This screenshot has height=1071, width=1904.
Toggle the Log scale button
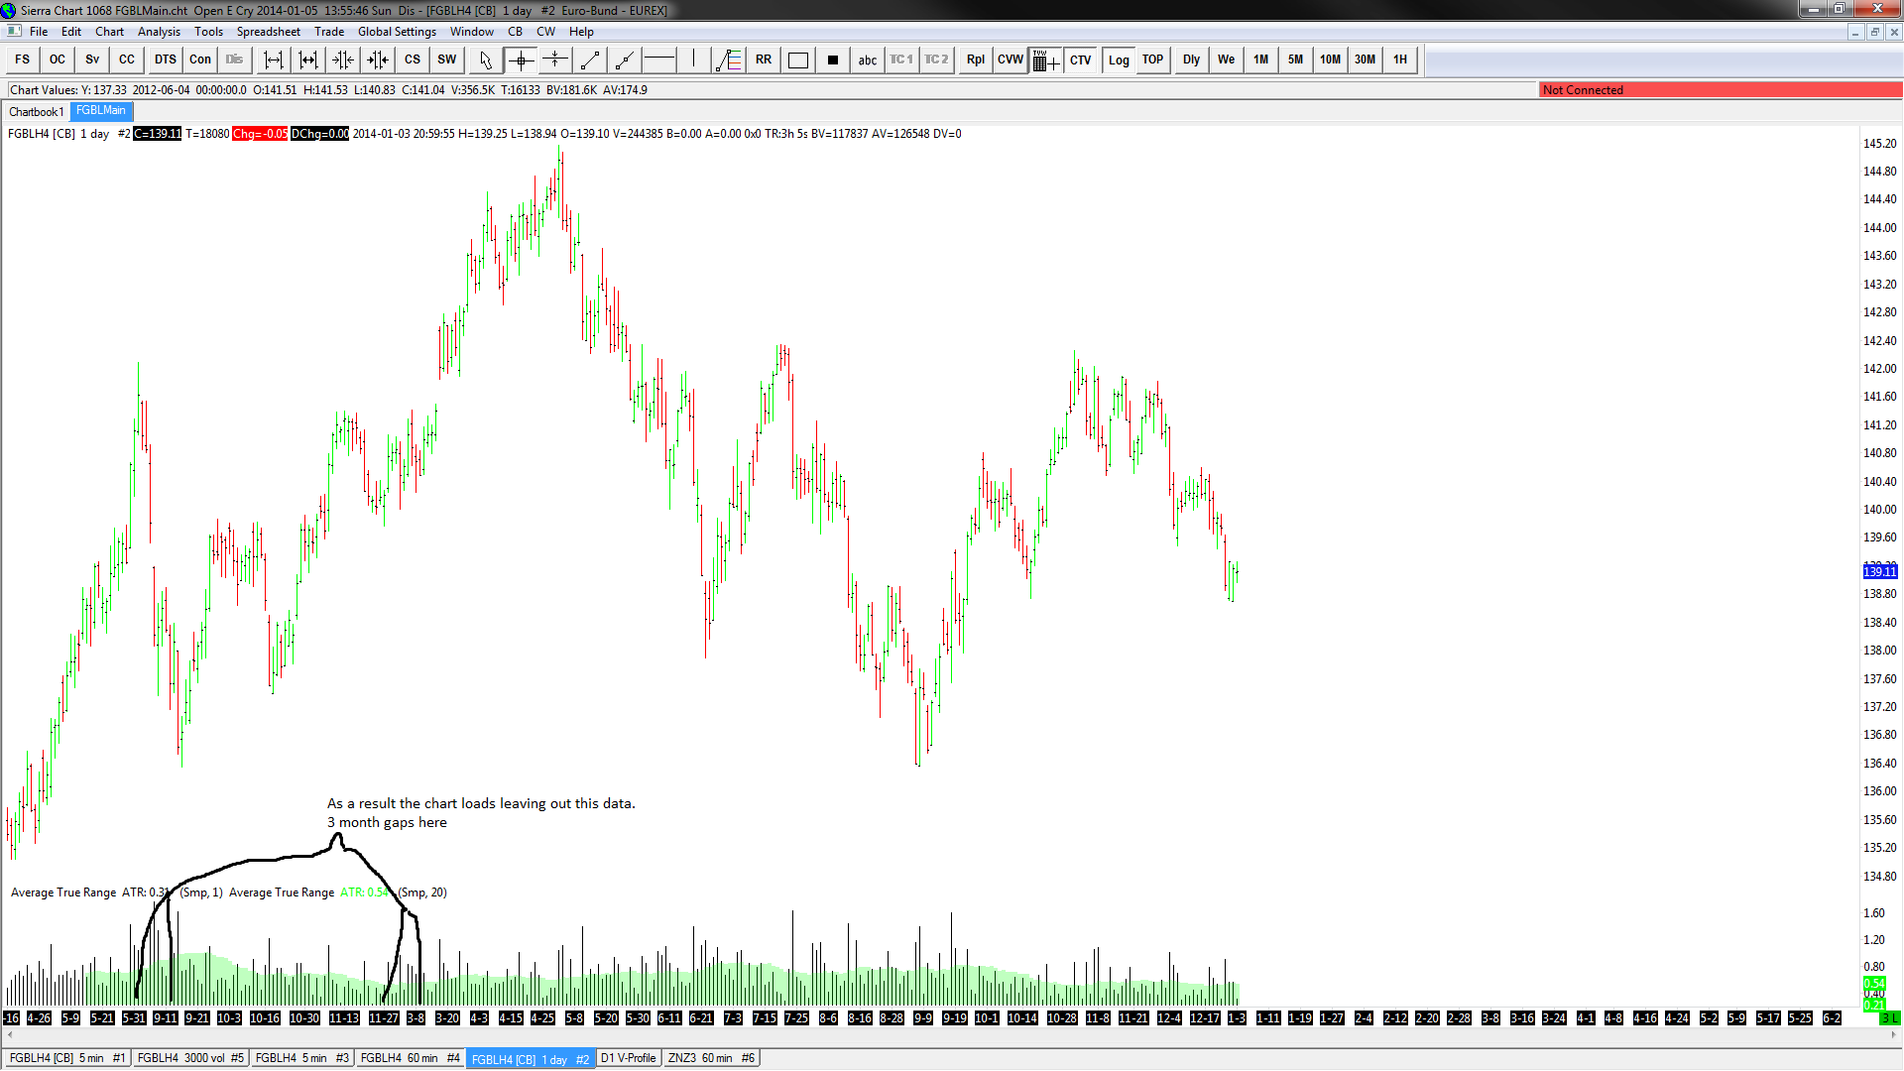[x=1118, y=60]
